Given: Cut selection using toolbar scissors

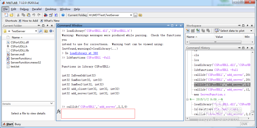Looking at the screenshot, I should pos(18,15).
